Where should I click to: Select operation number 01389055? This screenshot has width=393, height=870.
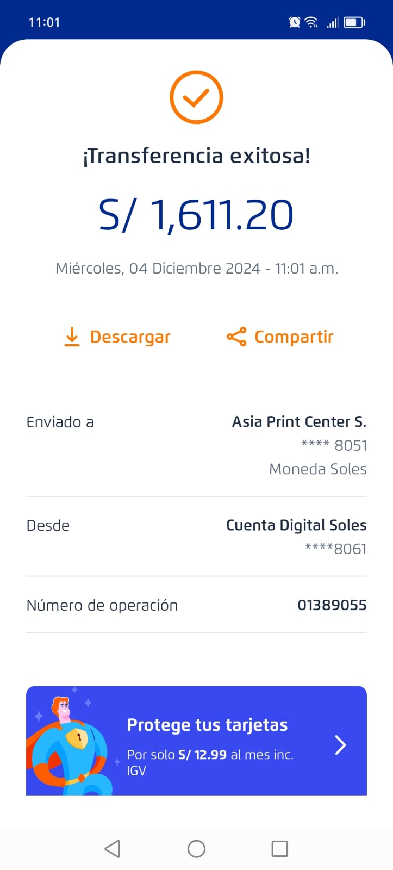tap(332, 605)
